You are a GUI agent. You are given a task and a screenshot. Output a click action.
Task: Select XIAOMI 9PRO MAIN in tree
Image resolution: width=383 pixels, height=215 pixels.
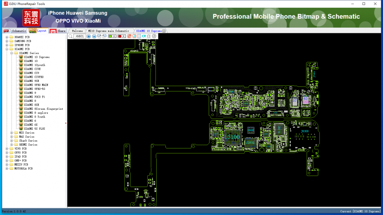pyautogui.click(x=36, y=85)
